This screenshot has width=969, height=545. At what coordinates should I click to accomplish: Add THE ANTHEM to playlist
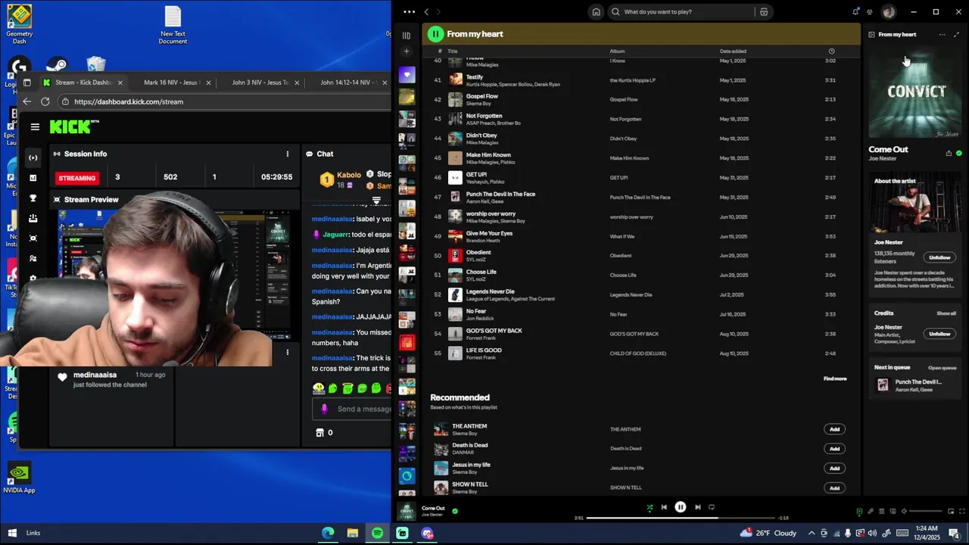[834, 429]
